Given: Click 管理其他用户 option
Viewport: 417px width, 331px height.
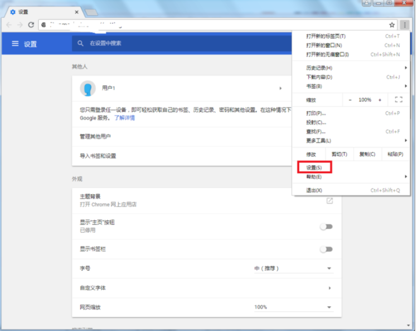Looking at the screenshot, I should (95, 136).
